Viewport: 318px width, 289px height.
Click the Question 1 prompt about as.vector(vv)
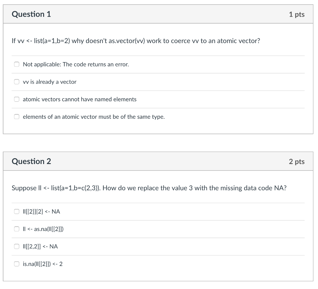coord(136,41)
